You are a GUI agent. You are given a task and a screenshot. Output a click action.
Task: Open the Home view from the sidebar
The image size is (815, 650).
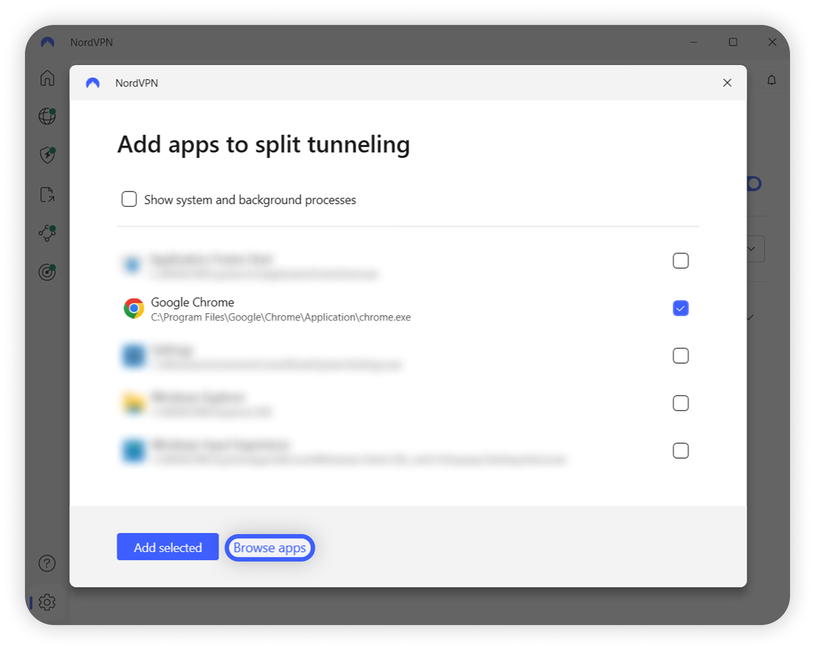(x=47, y=78)
